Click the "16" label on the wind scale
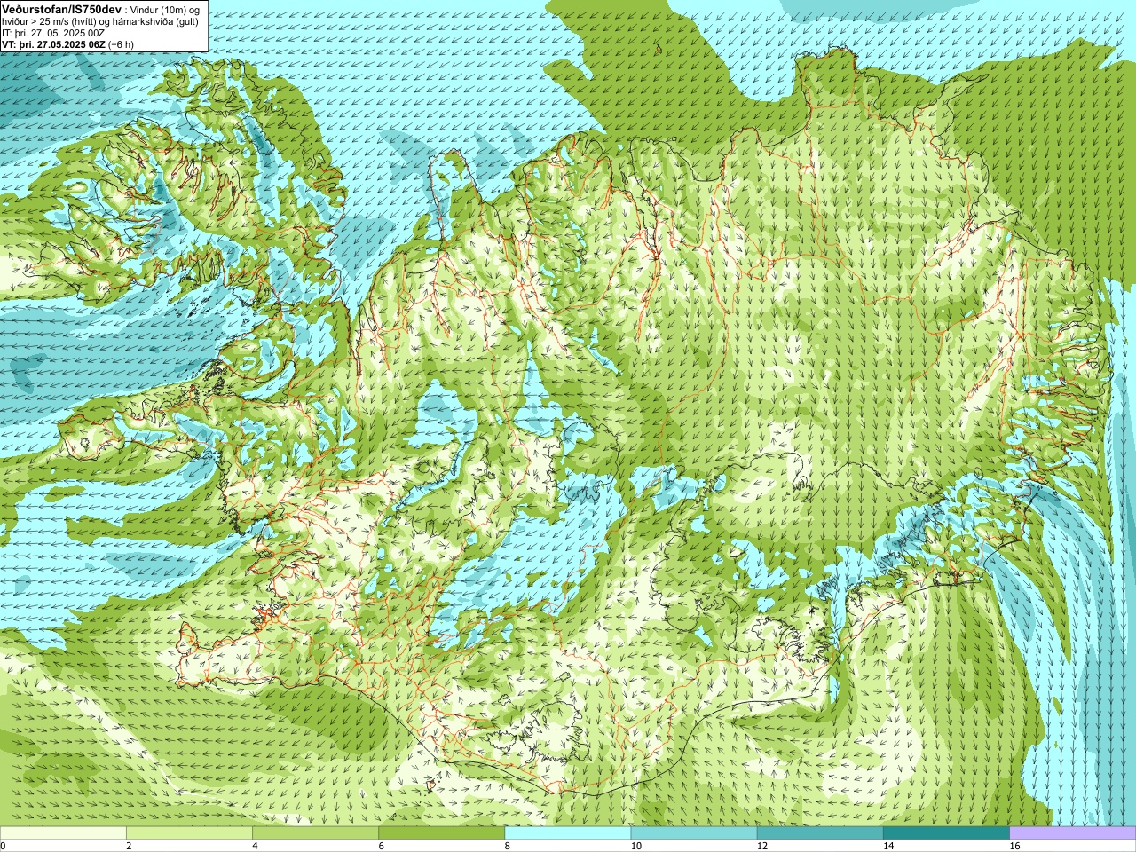Viewport: 1136px width, 852px height. 1015,846
